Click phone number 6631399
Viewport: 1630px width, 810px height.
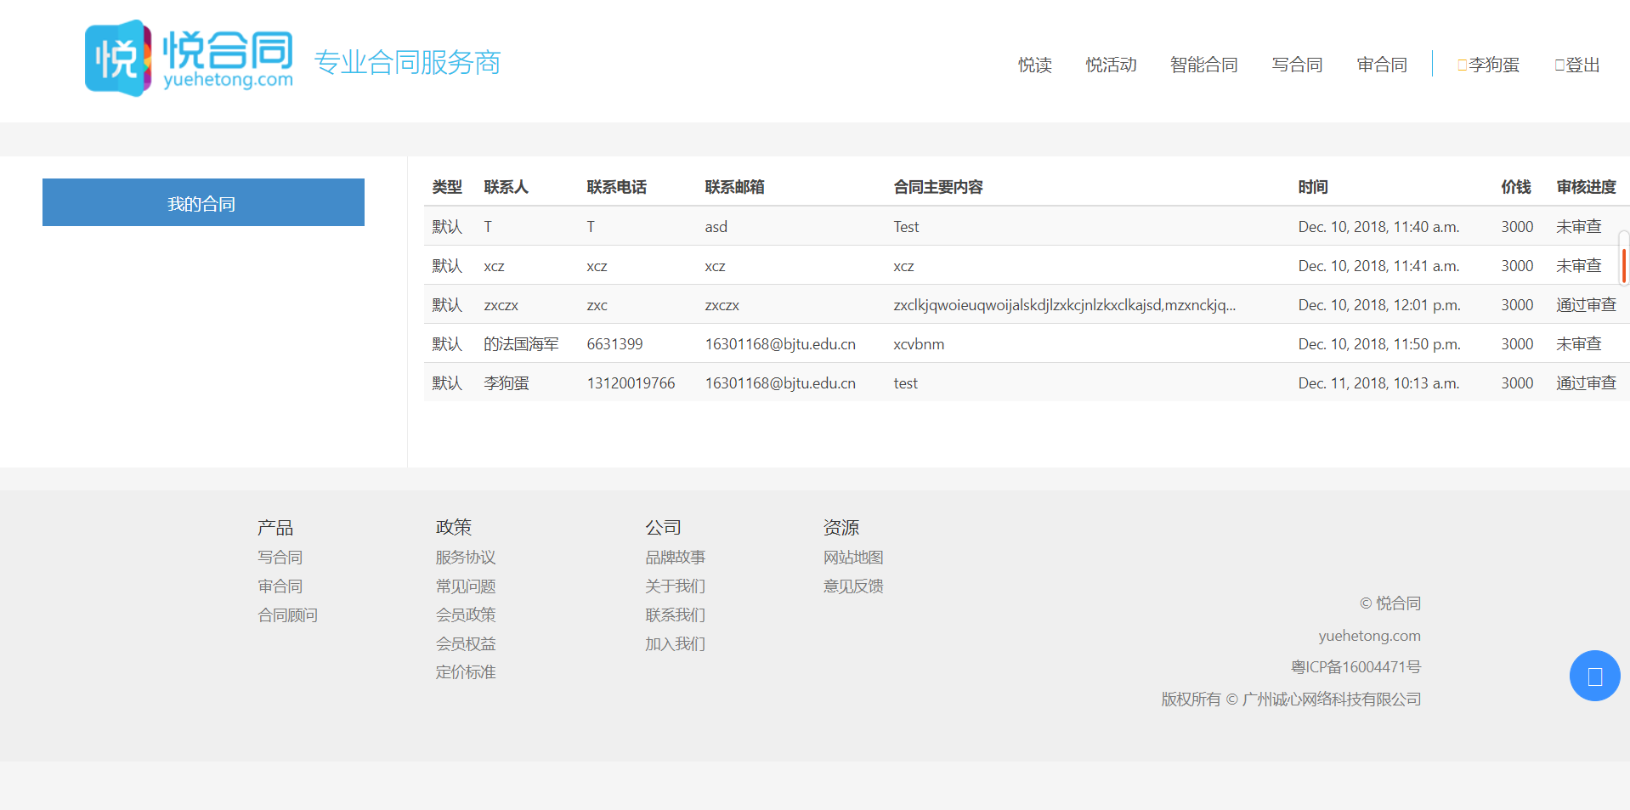(x=614, y=344)
